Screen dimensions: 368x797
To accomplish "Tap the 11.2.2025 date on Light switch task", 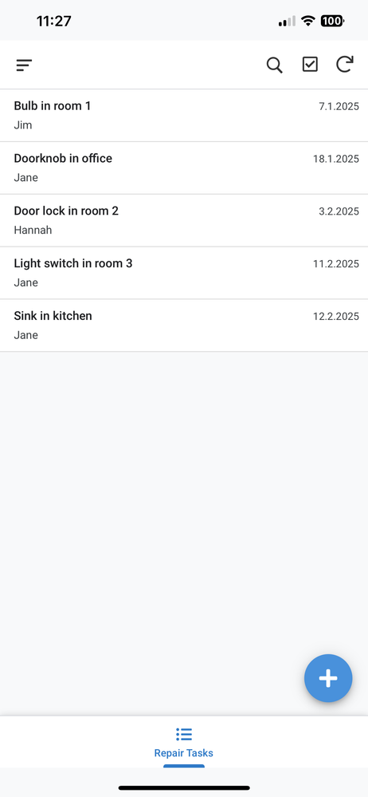I will click(335, 264).
